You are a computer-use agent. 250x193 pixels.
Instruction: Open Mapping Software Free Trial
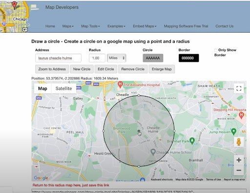coord(186,26)
